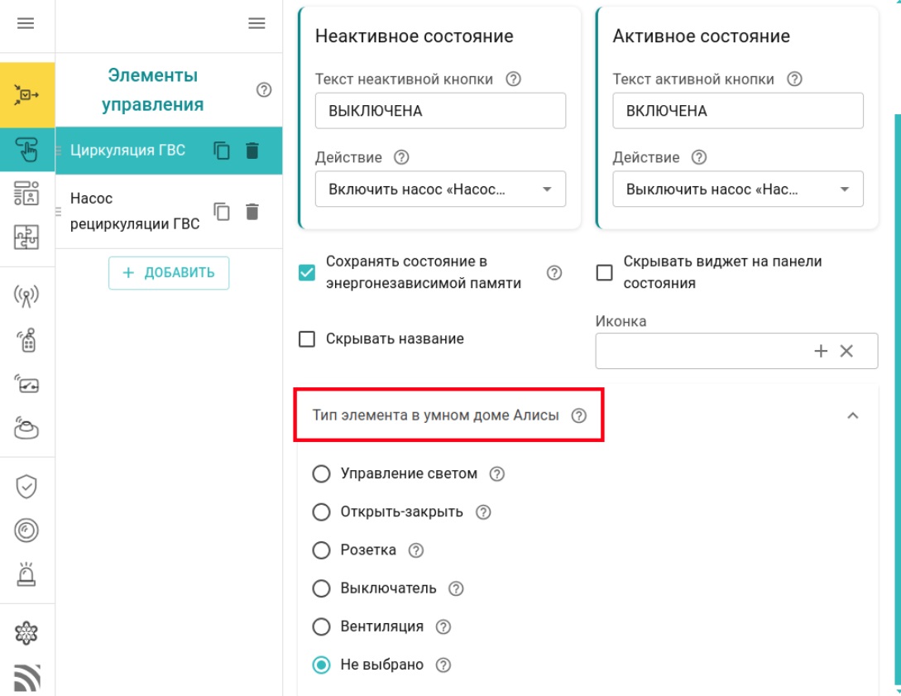Clear the Иконка field with the X
This screenshot has width=901, height=696.
click(846, 351)
